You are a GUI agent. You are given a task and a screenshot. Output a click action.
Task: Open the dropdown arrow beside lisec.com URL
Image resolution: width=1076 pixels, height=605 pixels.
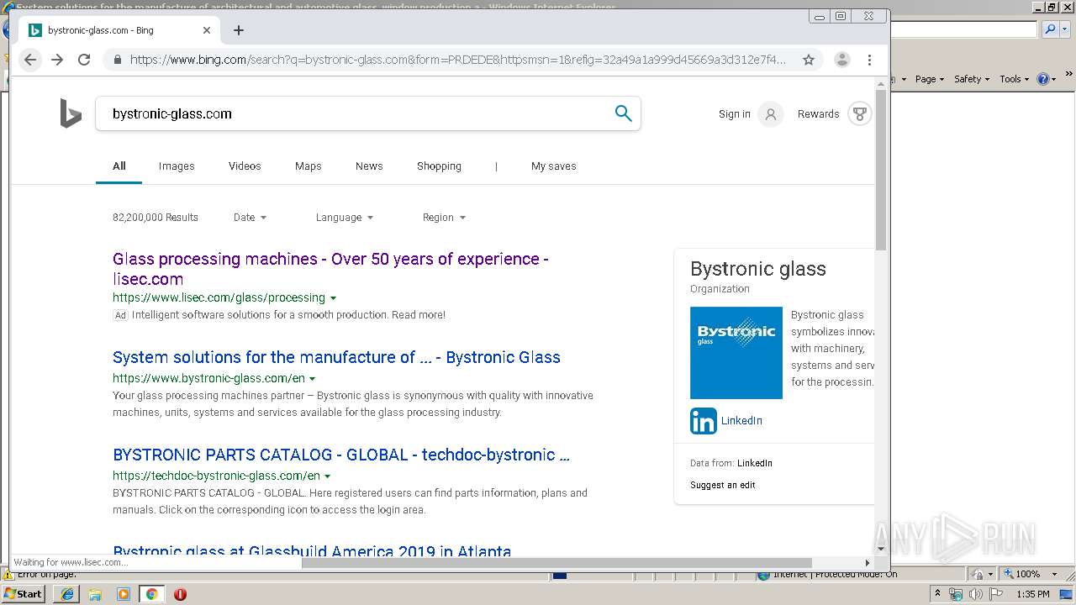tap(333, 298)
